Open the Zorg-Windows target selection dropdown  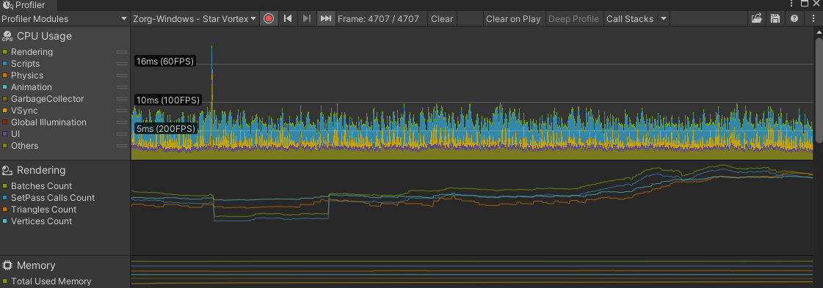[195, 19]
